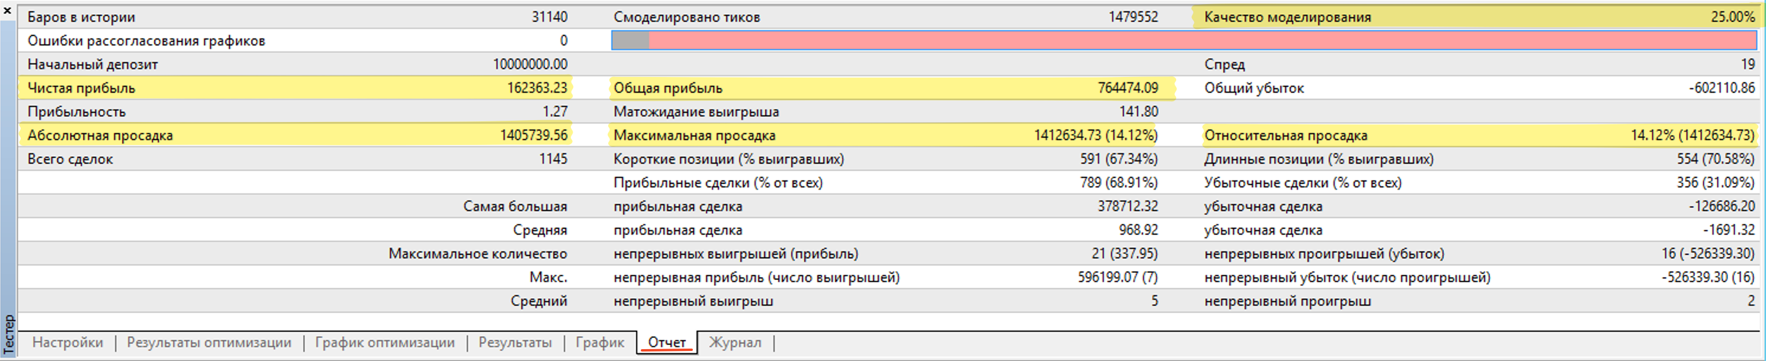Select the Абсолютная просадка row label
Screen dimensions: 1766x361
tap(100, 135)
